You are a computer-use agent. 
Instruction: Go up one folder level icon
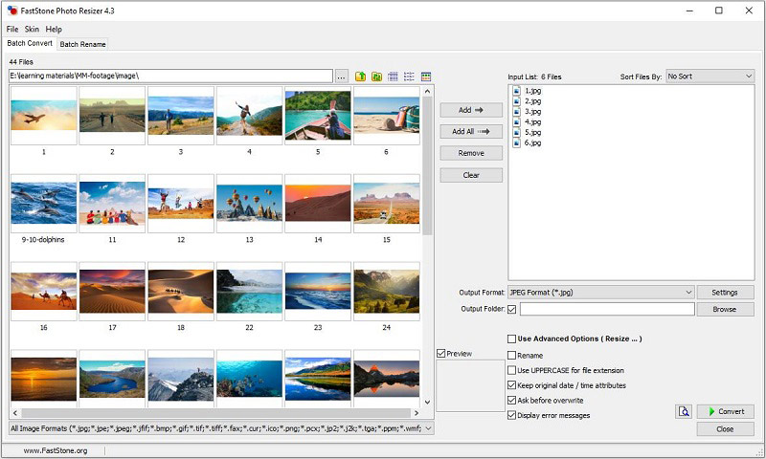[361, 76]
